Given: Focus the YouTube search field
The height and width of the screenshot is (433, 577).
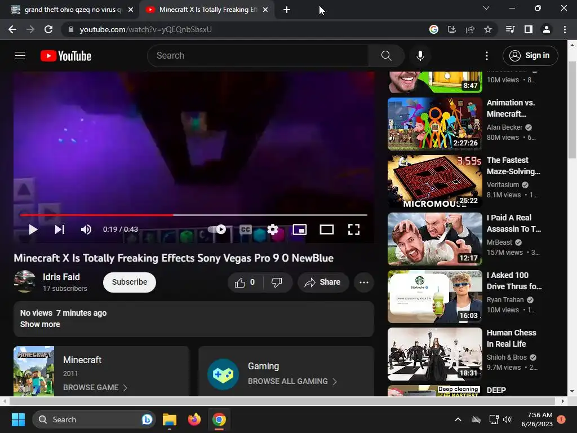Looking at the screenshot, I should (258, 56).
